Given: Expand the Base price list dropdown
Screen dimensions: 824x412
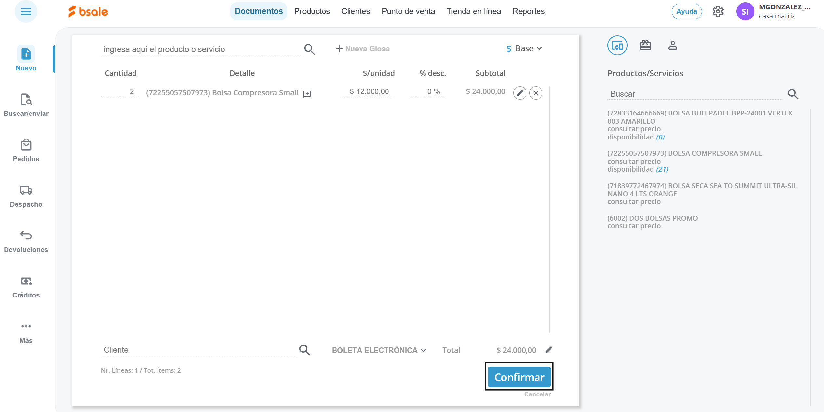Looking at the screenshot, I should point(525,49).
